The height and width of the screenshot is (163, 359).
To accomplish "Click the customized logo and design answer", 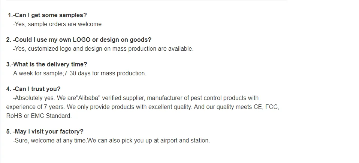I will [x=103, y=49].
